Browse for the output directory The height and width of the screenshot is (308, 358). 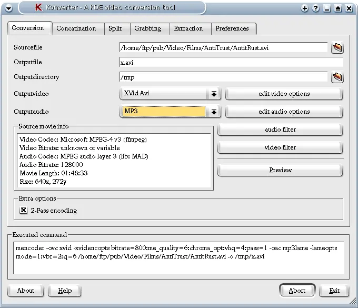[x=337, y=77]
